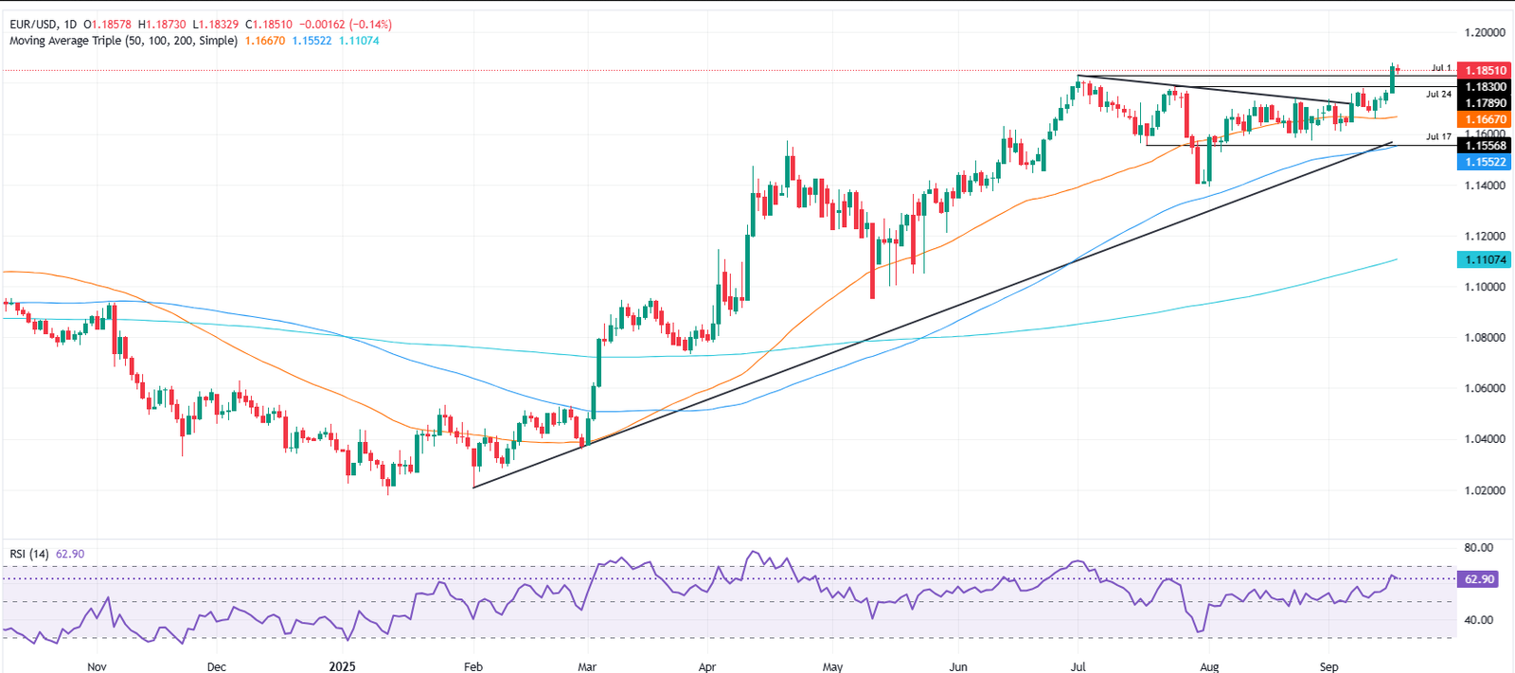Click the 2025 label on time axis
Viewport: 1515px width, 673px height.
pos(342,666)
